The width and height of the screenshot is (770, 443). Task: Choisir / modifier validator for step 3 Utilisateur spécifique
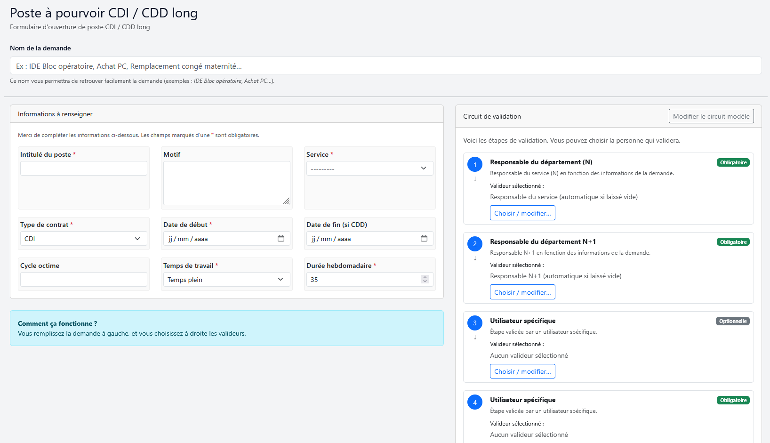(x=522, y=371)
